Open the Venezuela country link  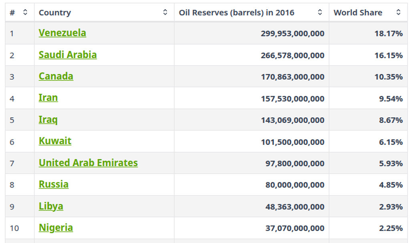62,33
